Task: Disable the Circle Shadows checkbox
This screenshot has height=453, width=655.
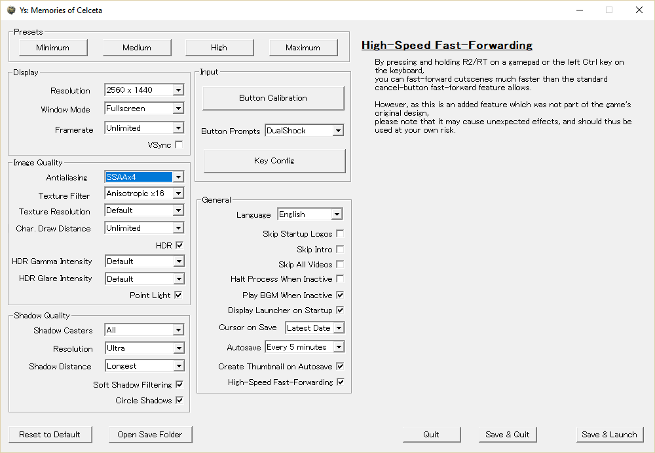Action: [179, 401]
